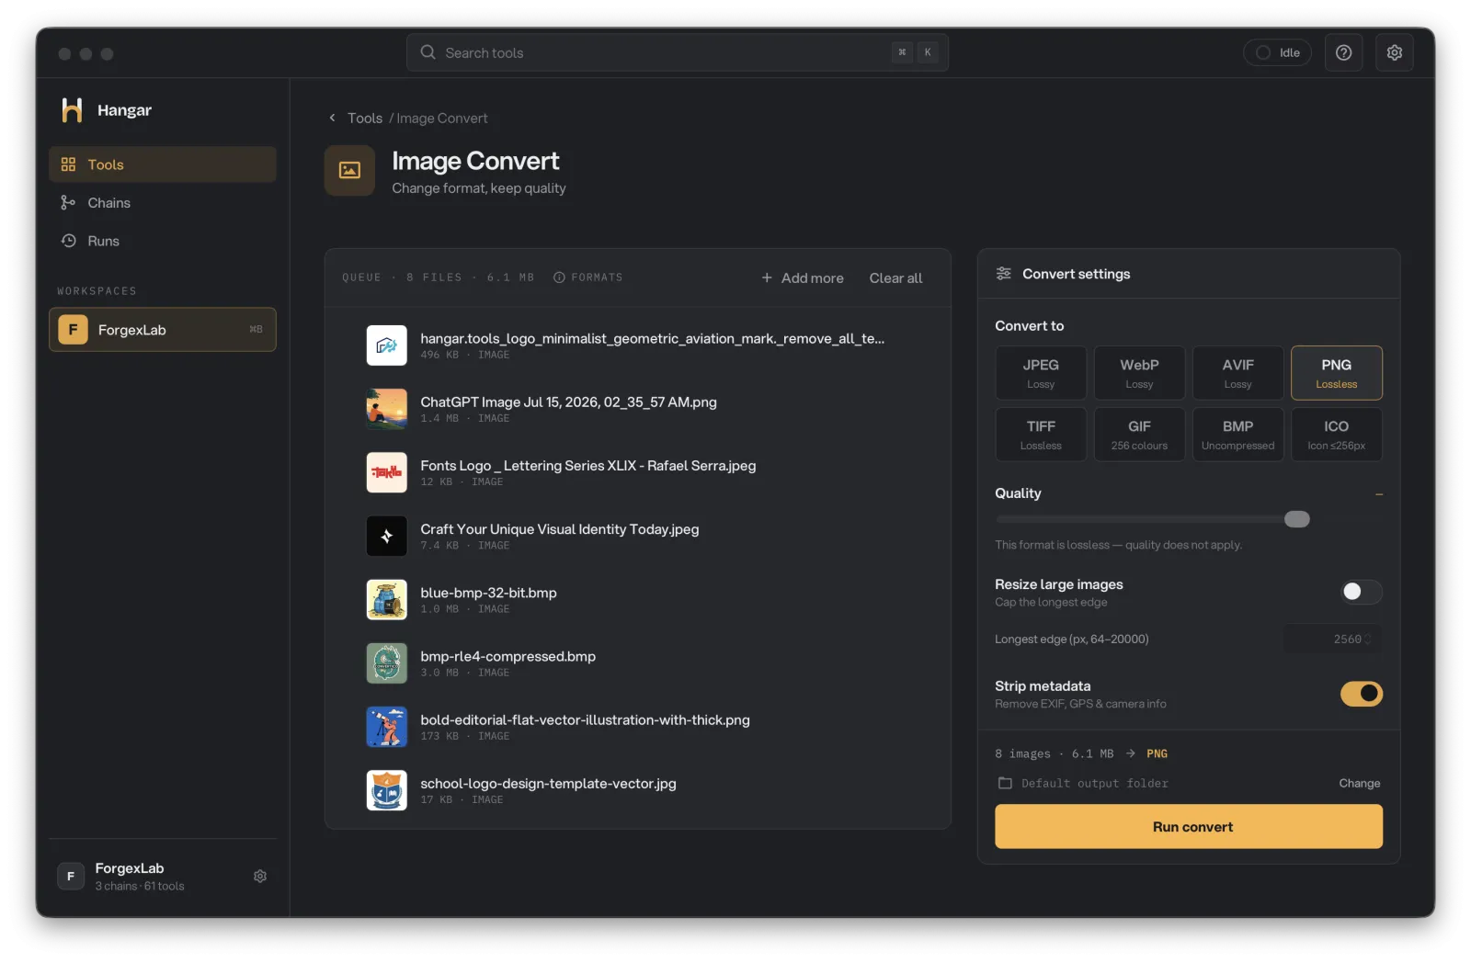Screen dimensions: 1471x962
Task: Click the Convert settings sliders icon
Action: [1003, 274]
